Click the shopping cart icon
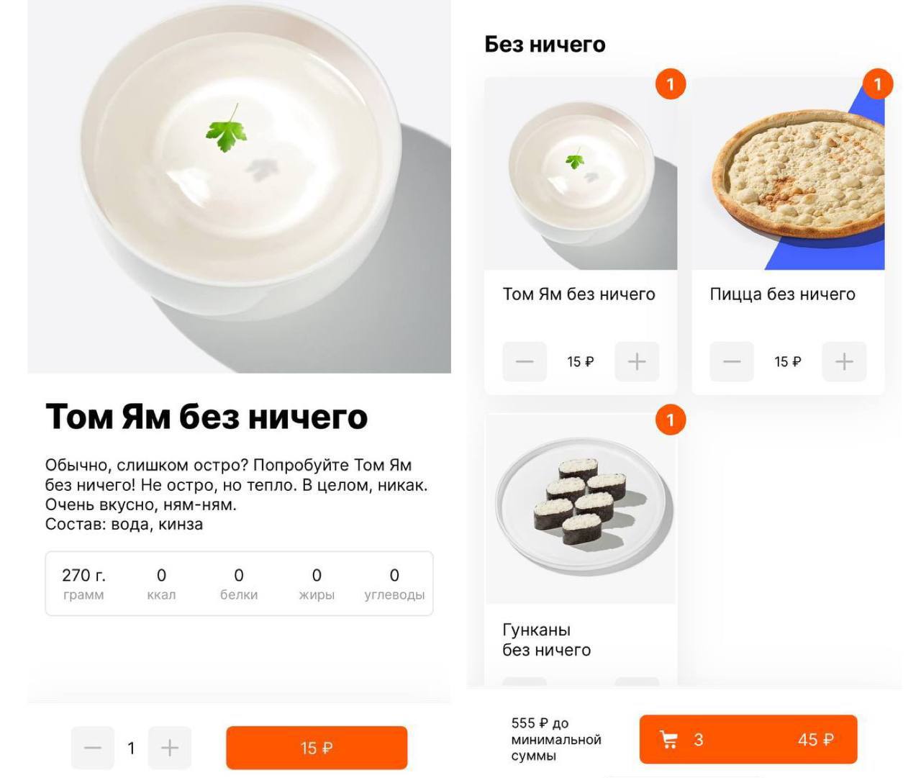Screen dimensions: 921x778 [x=669, y=739]
